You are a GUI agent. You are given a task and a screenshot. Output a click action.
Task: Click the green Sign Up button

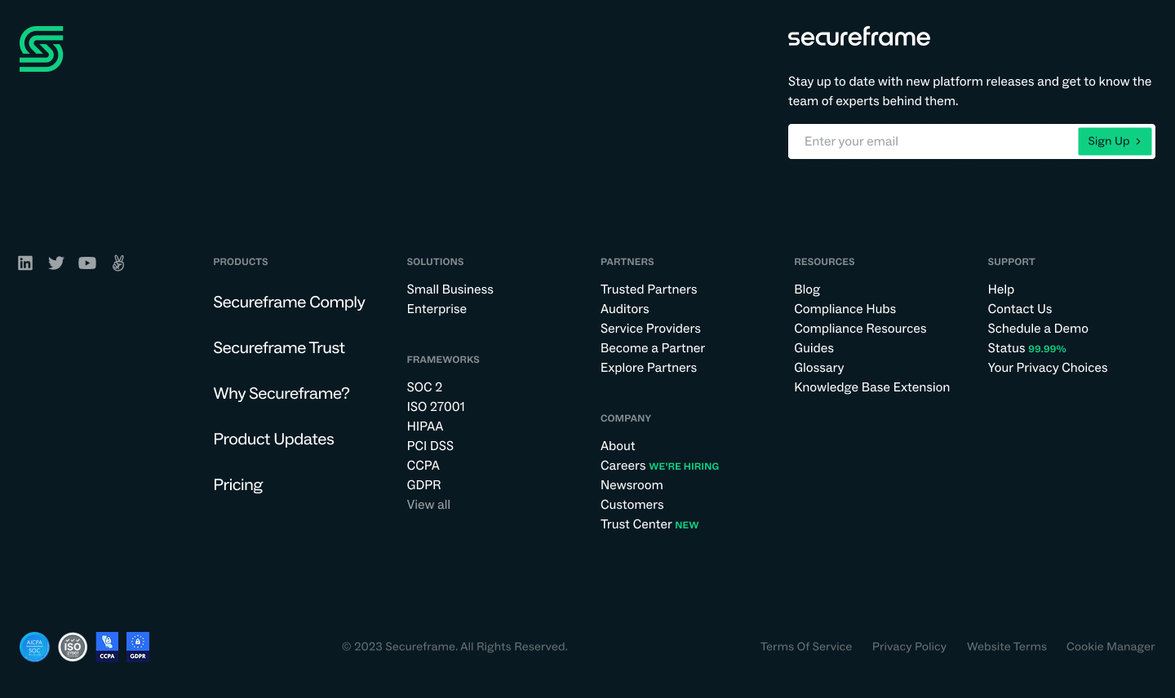[x=1115, y=141]
